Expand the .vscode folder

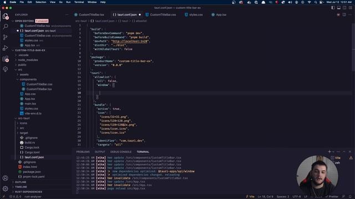(23, 55)
